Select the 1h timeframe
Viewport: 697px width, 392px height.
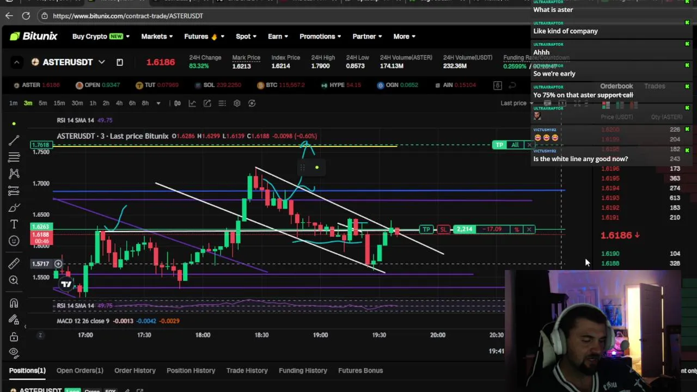[x=93, y=103]
